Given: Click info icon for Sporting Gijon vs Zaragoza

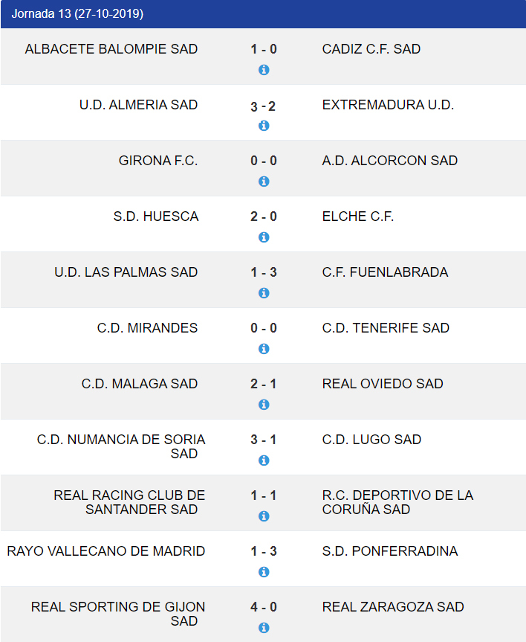Looking at the screenshot, I should [263, 628].
